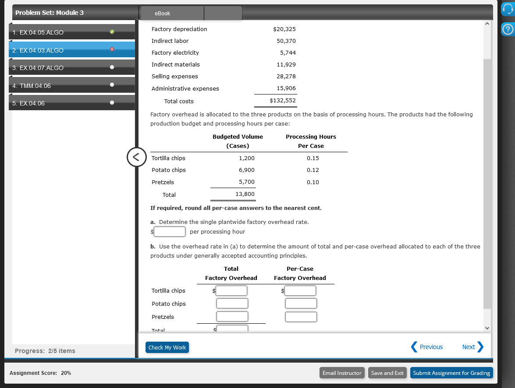Switch to the eBook tab
515x388 pixels.
tap(172, 14)
